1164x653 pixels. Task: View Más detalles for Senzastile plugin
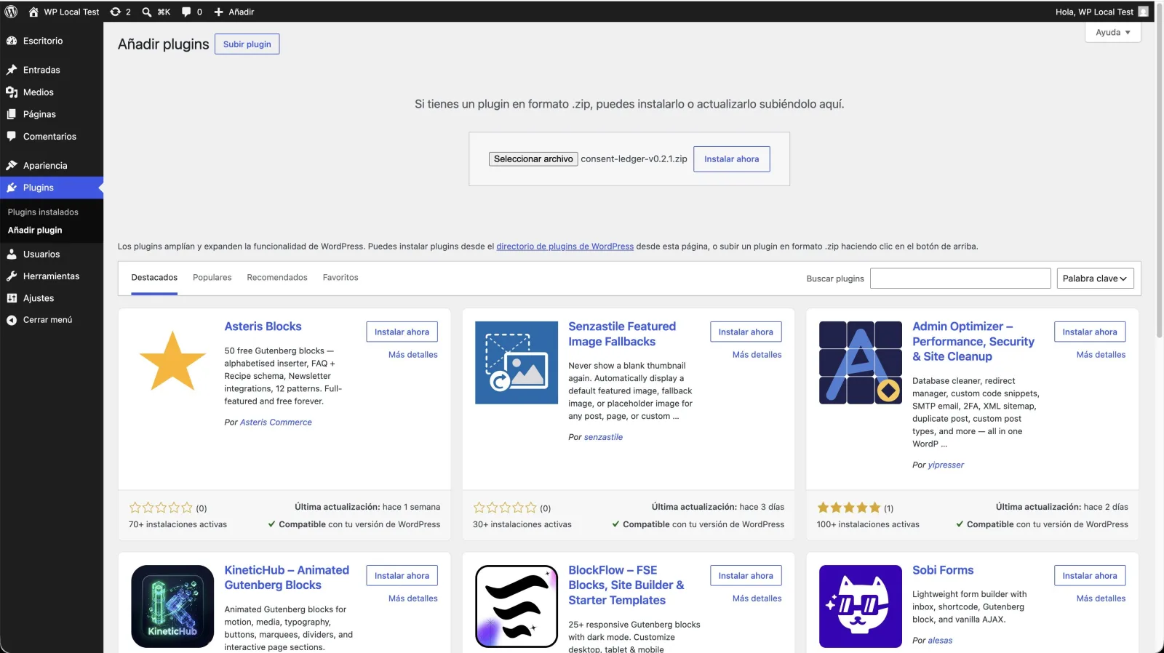757,355
